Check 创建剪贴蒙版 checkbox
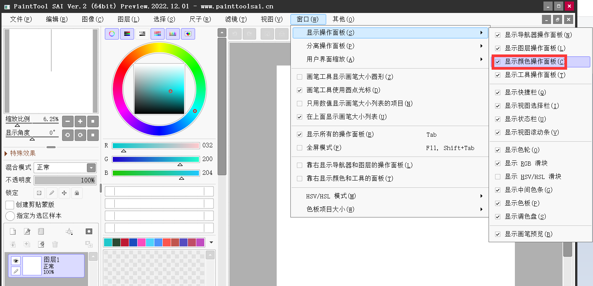Image resolution: width=593 pixels, height=286 pixels. tap(10, 205)
